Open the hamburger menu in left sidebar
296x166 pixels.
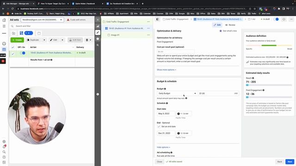click(4, 26)
